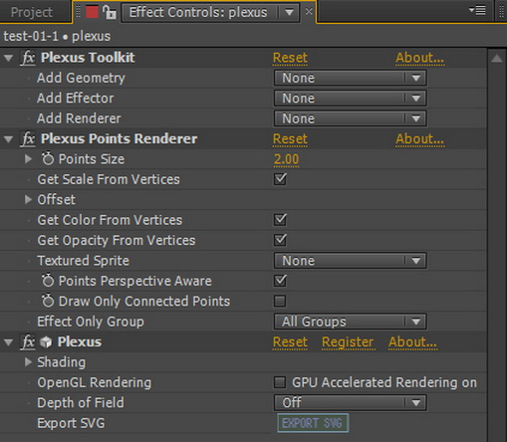Collapse the Plexus Toolkit effect

9,59
